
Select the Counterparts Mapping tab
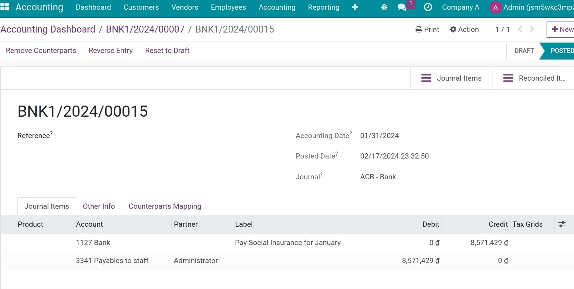pyautogui.click(x=165, y=206)
